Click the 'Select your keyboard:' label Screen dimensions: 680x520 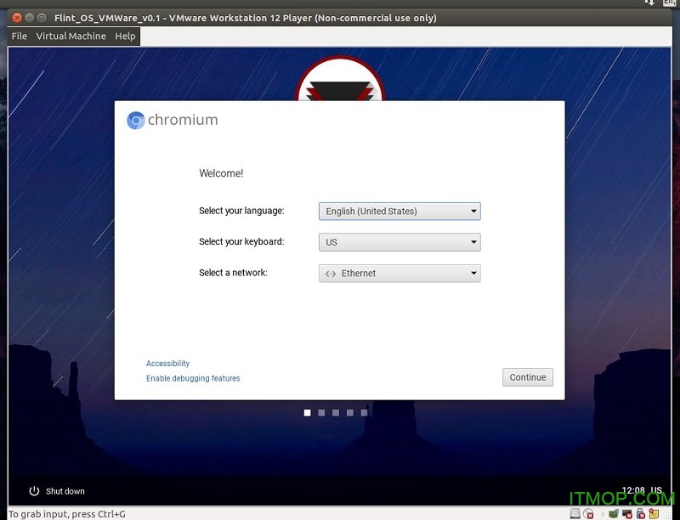241,241
